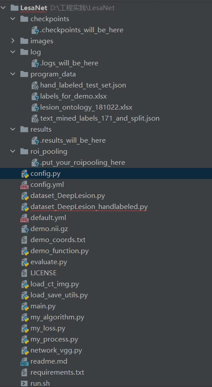Click the unknown-file icon for demo.nii.gz

25,229
